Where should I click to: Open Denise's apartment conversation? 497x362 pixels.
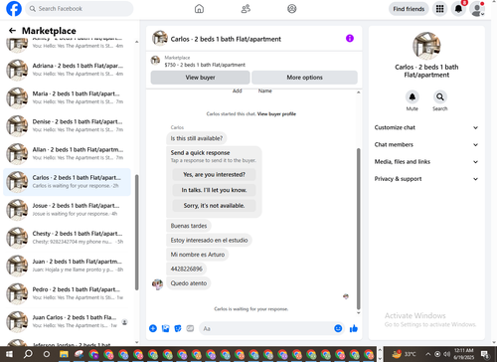(x=67, y=125)
